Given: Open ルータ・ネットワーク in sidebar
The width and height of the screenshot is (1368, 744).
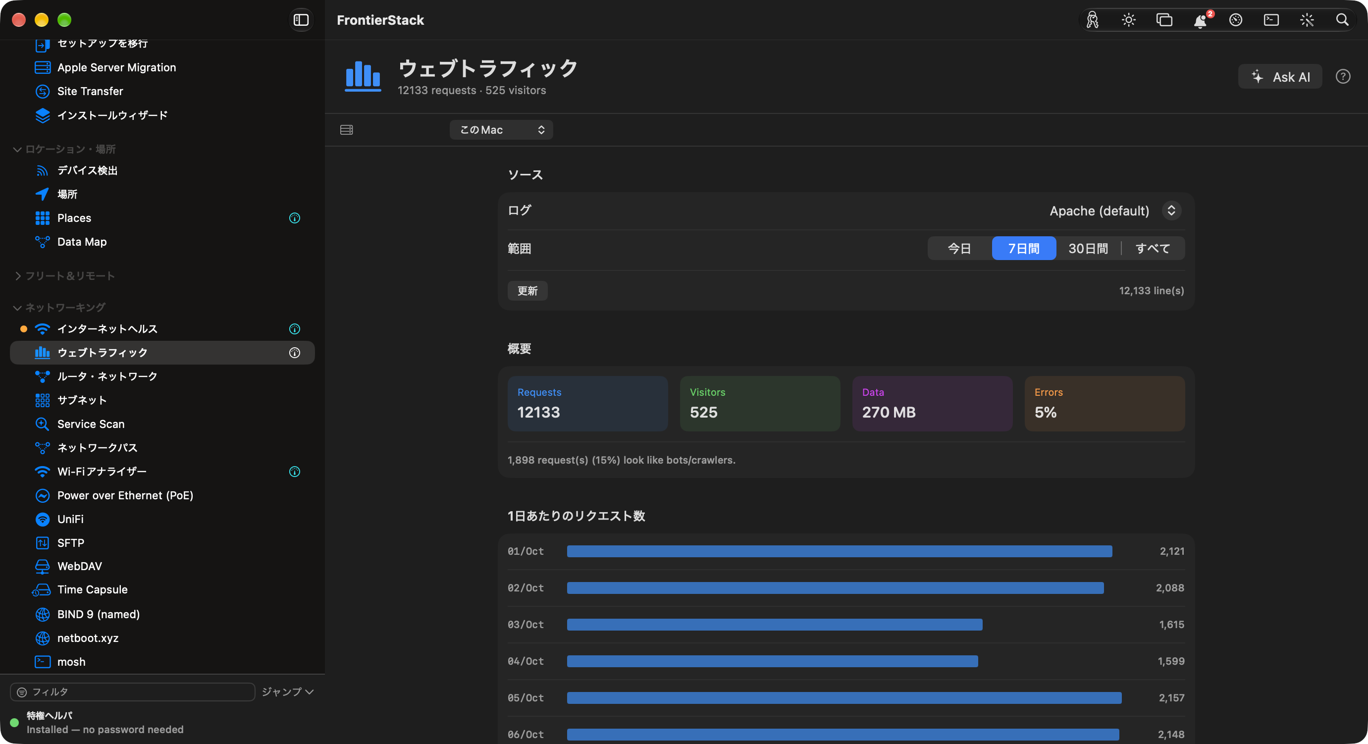Looking at the screenshot, I should [x=162, y=376].
